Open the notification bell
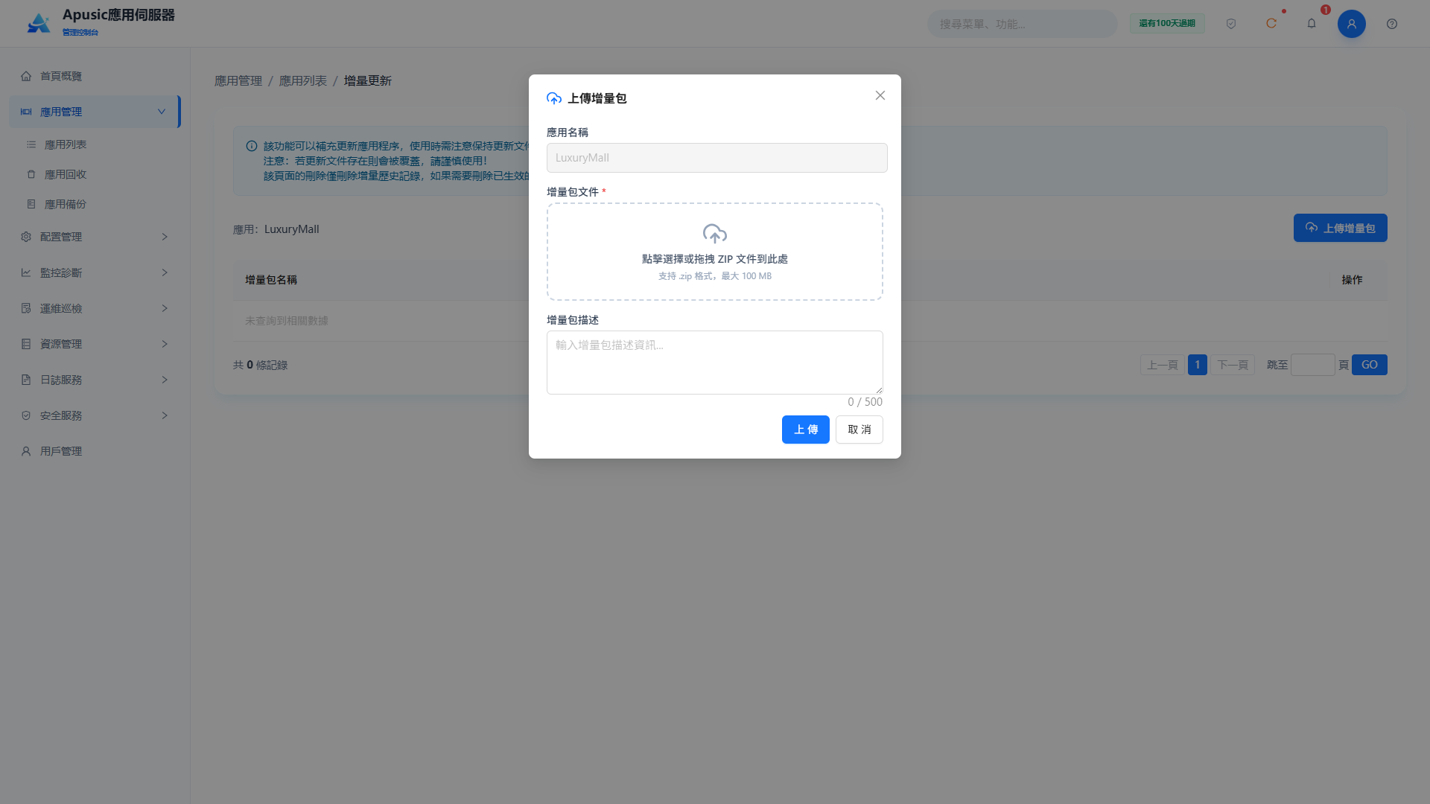1430x804 pixels. tap(1312, 24)
